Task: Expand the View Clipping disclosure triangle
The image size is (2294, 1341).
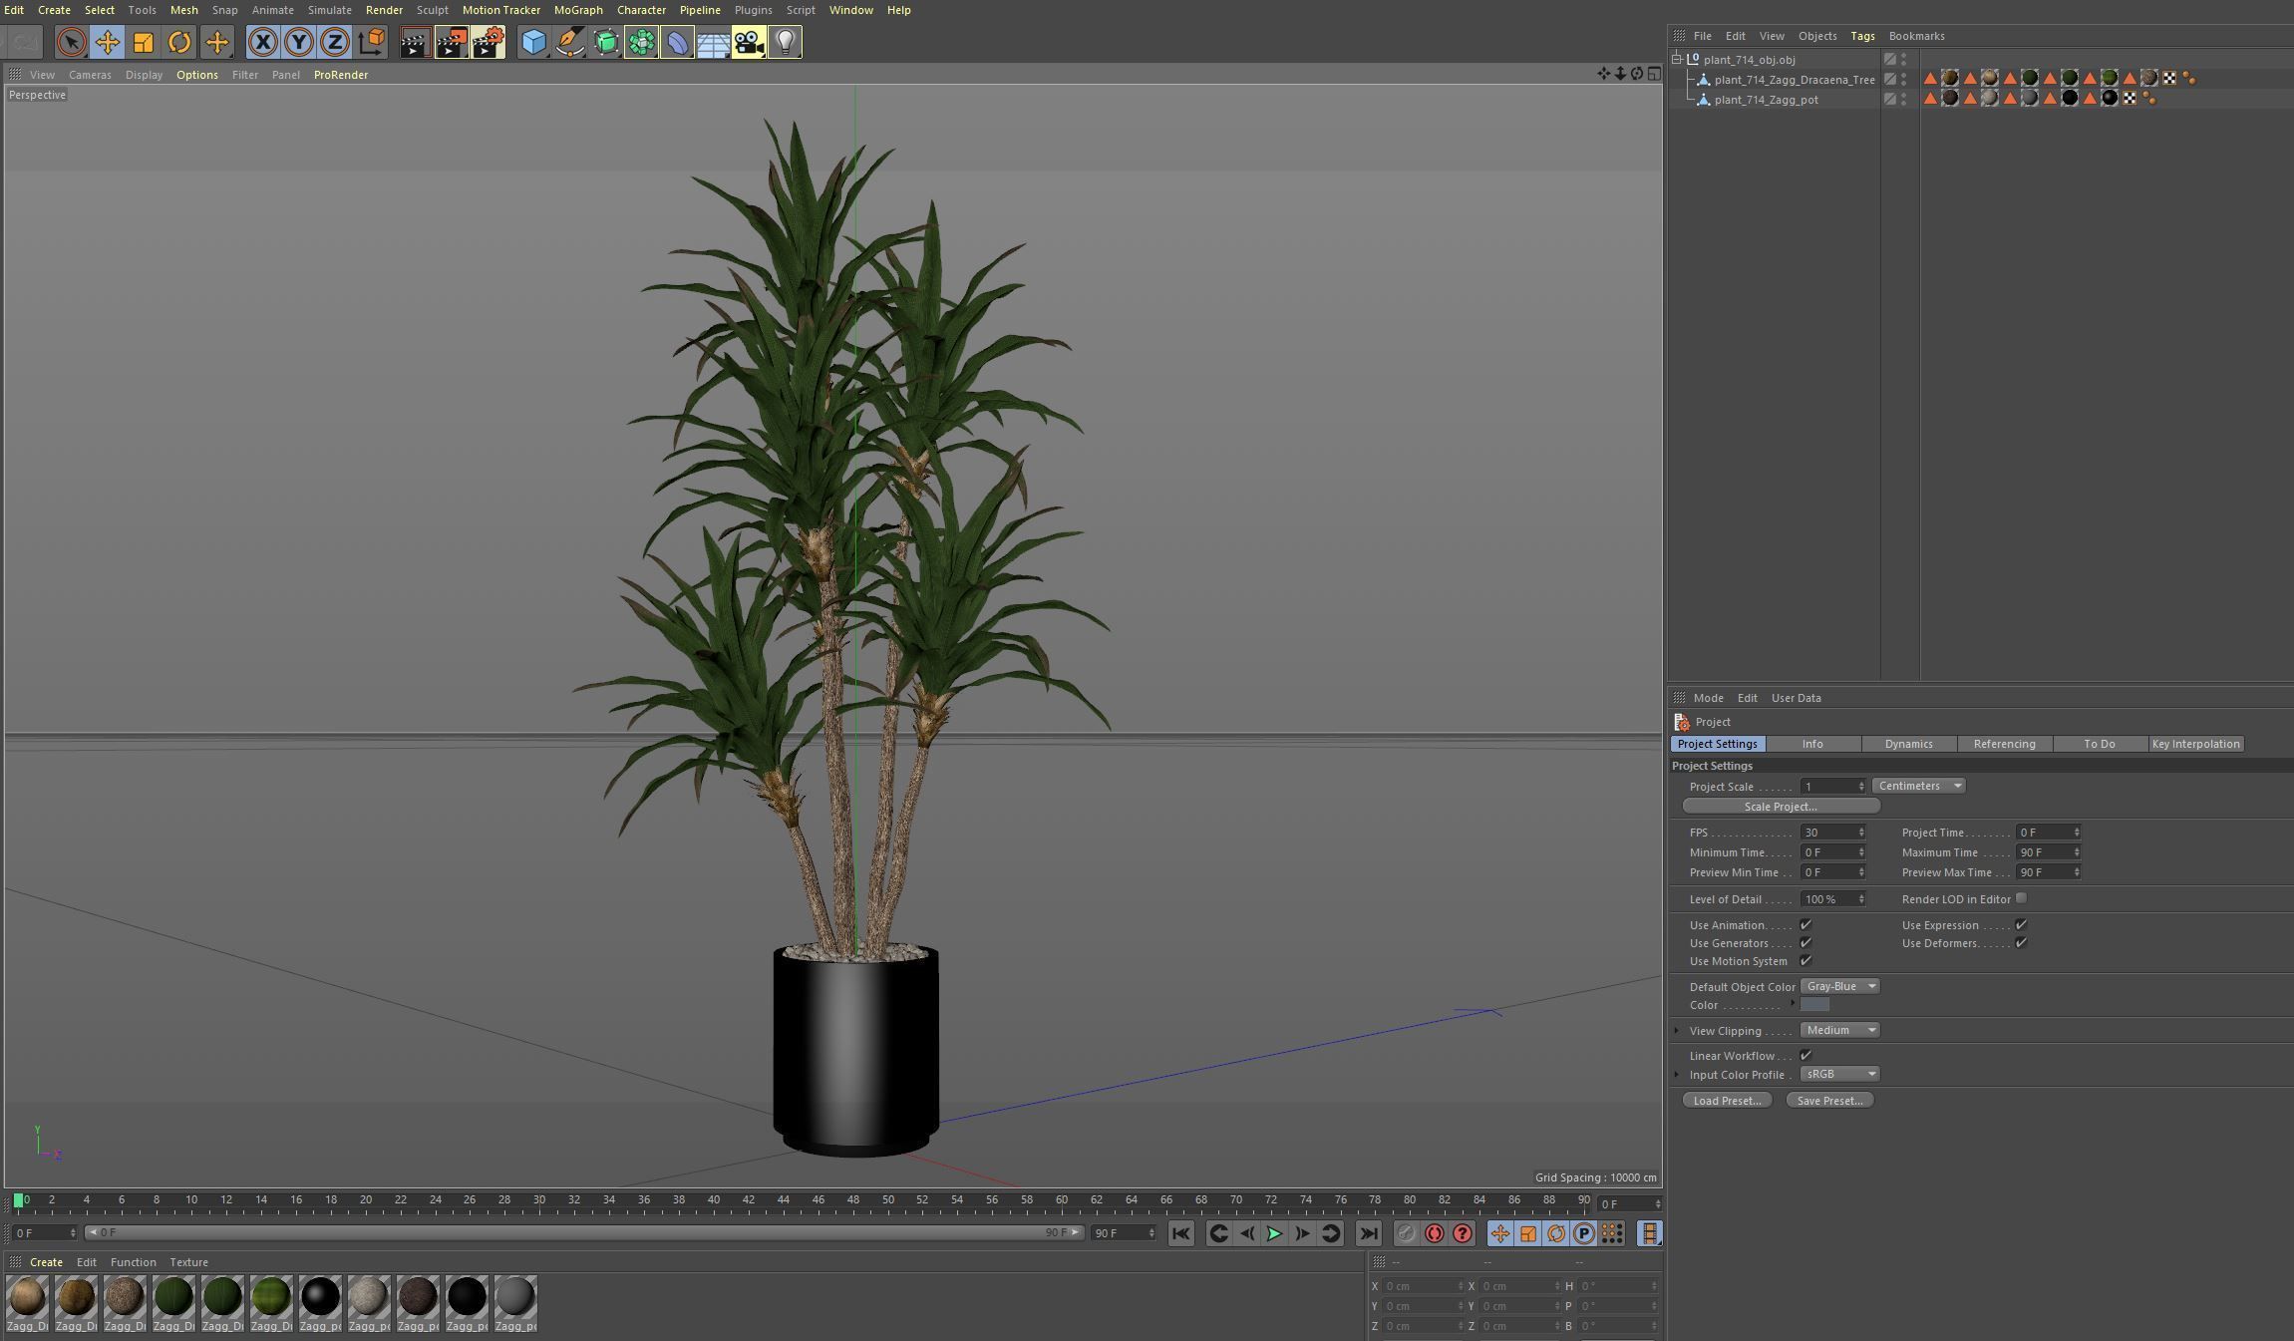Action: coord(1677,1030)
